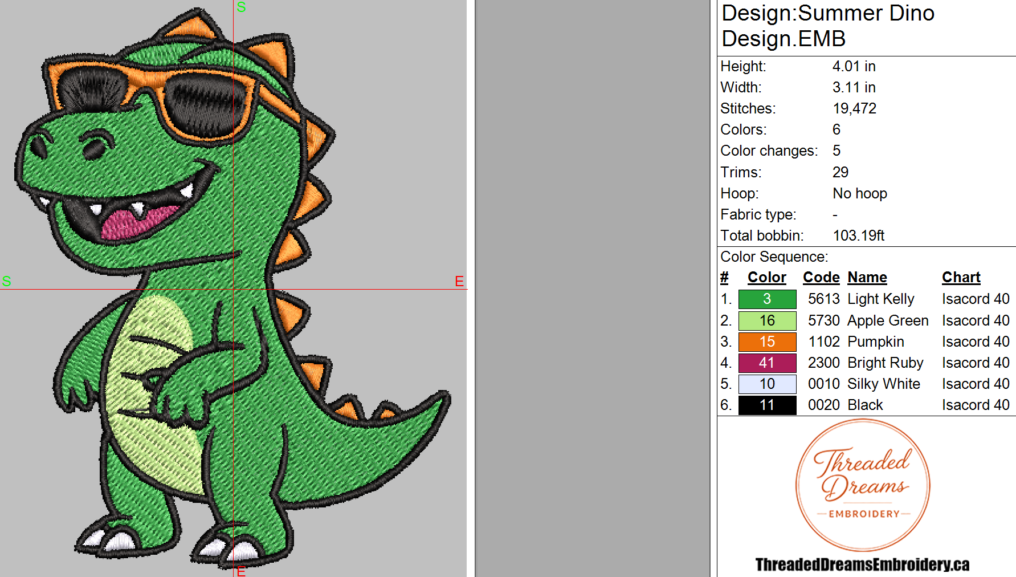
Task: Click the Apple Green thread name
Action: pyautogui.click(x=888, y=322)
